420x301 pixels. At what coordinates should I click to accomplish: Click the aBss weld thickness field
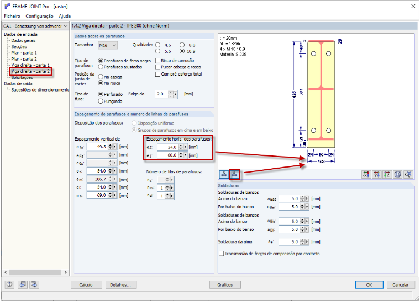tap(289, 198)
